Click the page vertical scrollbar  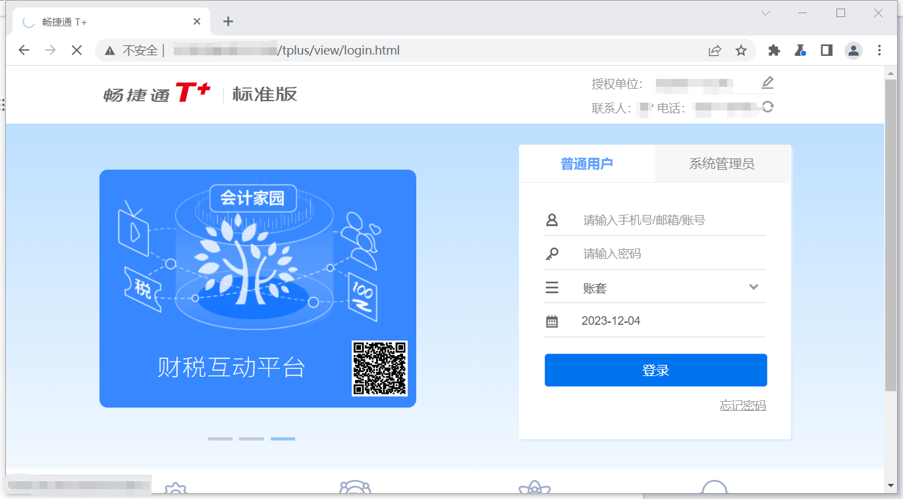coord(890,237)
